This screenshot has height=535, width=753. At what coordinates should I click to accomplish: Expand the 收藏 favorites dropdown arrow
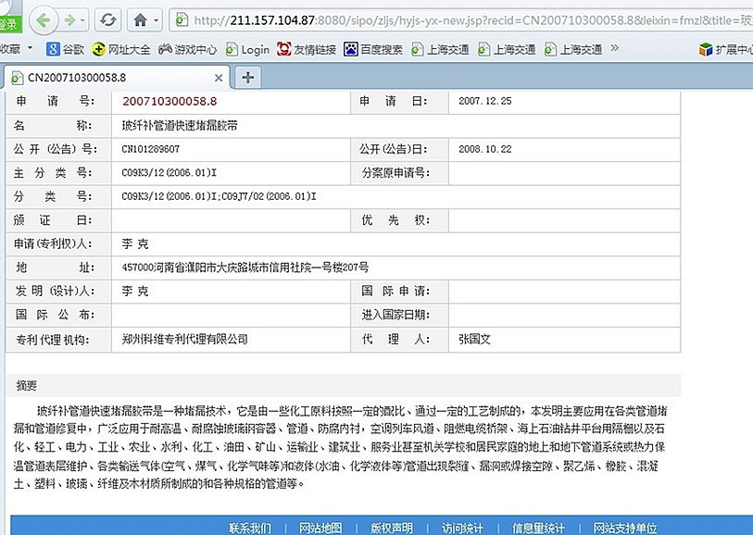click(31, 49)
